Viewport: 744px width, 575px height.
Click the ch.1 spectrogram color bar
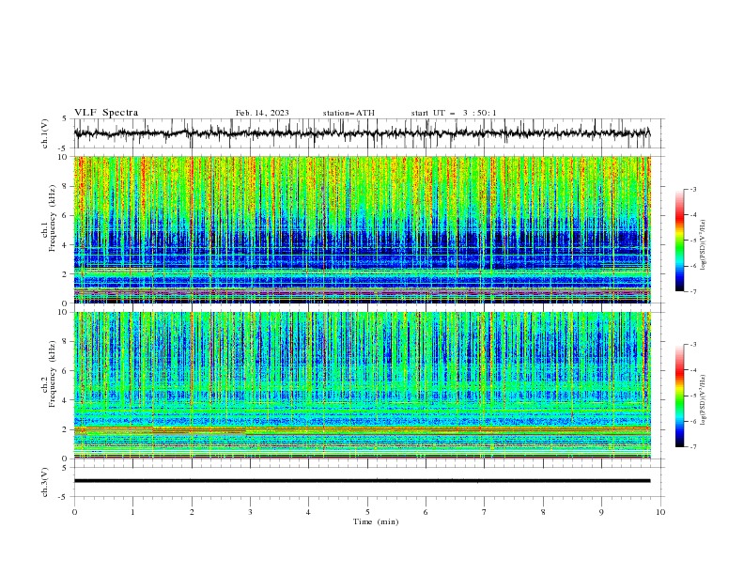click(x=680, y=241)
